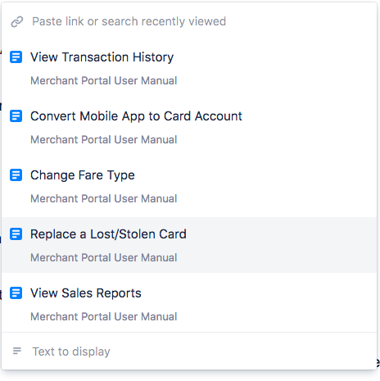
Task: Click Merchant Portal User Manual under Change Fare Type
Action: [x=104, y=199]
